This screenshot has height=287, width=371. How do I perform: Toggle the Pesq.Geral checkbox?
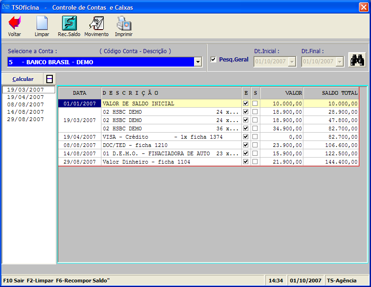click(214, 60)
